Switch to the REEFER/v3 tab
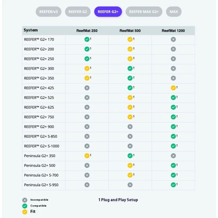218x218 pixels. tap(49, 12)
